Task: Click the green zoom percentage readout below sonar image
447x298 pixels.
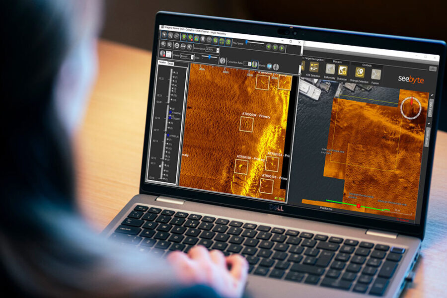Action: [279, 198]
